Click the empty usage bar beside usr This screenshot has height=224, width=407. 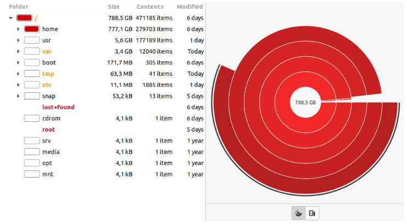click(x=31, y=40)
